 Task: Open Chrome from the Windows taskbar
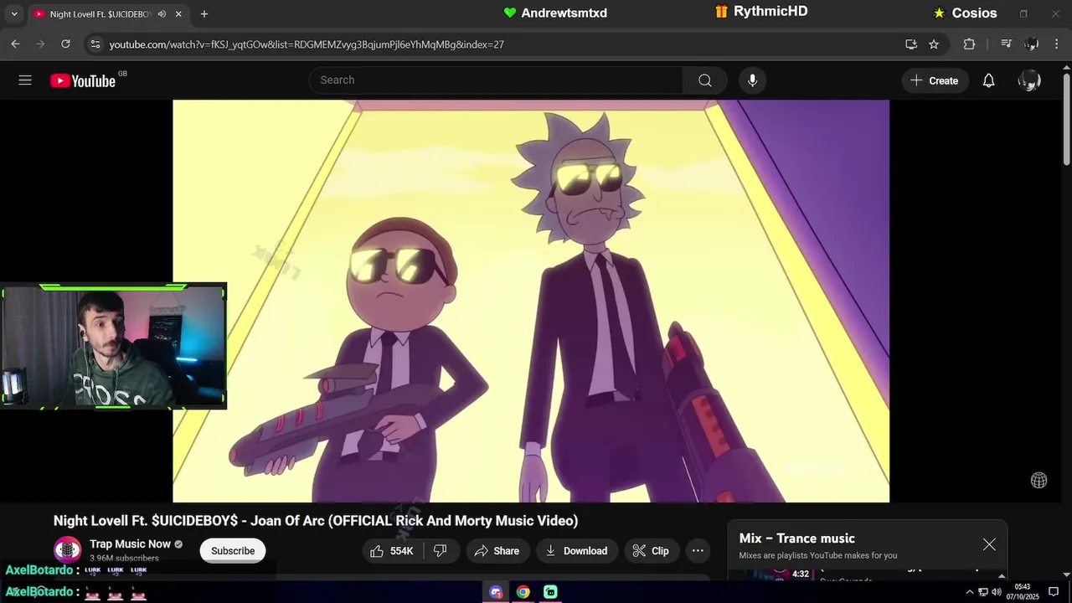pos(523,591)
